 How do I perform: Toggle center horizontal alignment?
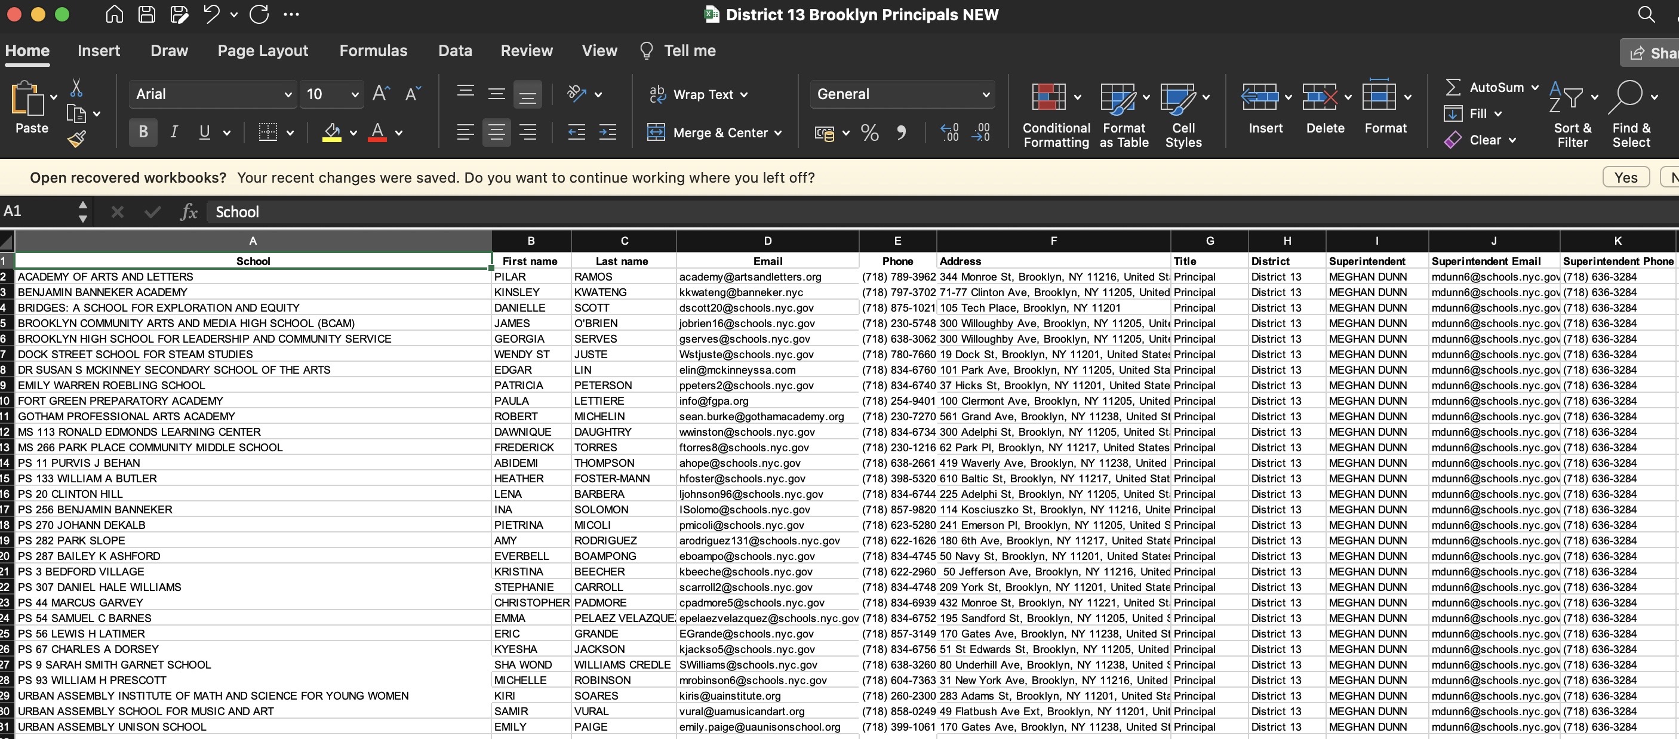coord(496,133)
